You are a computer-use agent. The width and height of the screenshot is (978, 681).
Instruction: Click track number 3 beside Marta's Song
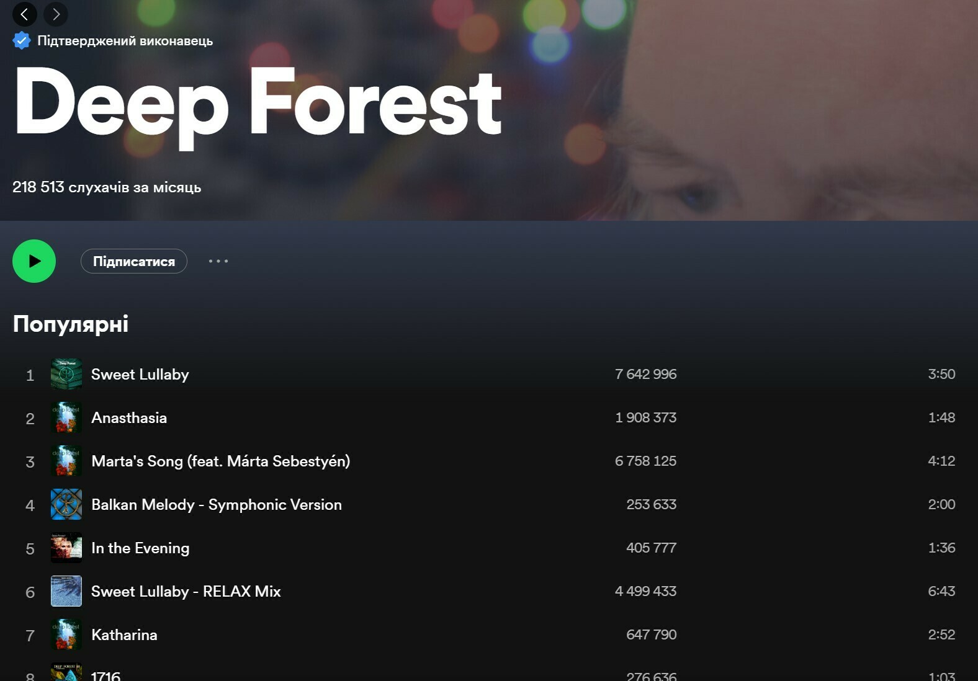tap(30, 462)
